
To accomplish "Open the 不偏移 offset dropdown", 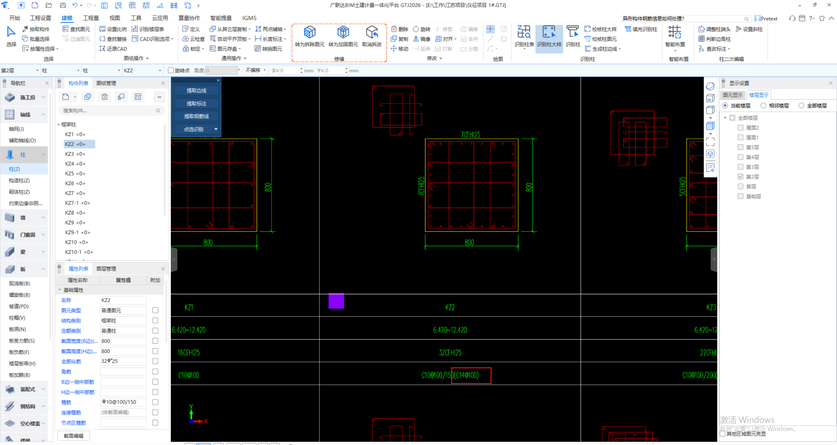I will tap(256, 70).
